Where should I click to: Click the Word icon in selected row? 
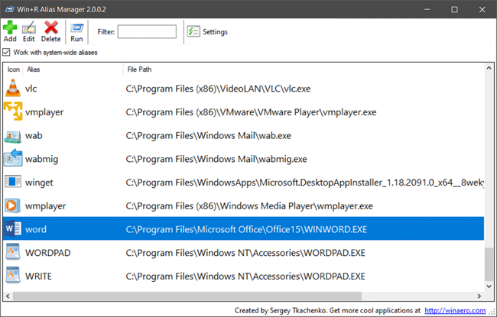point(13,228)
